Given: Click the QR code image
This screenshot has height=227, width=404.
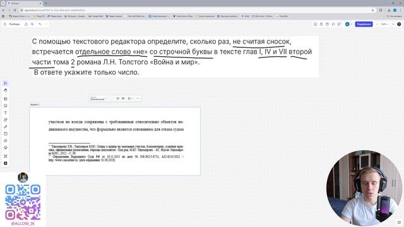Looking at the screenshot, I should 23,202.
